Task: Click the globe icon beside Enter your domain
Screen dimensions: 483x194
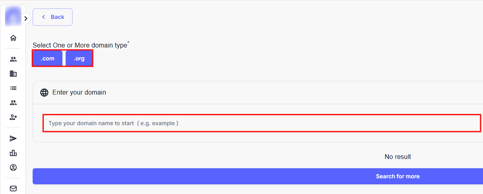Action: click(44, 93)
